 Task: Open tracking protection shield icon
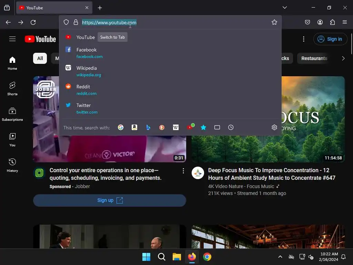pyautogui.click(x=66, y=22)
